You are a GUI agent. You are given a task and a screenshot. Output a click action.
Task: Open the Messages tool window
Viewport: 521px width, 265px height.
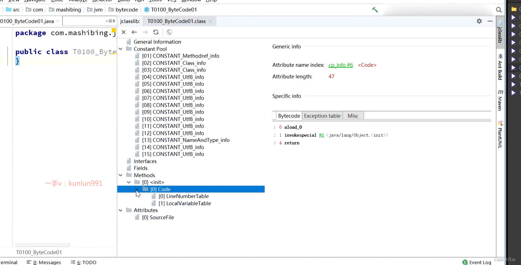[44, 262]
